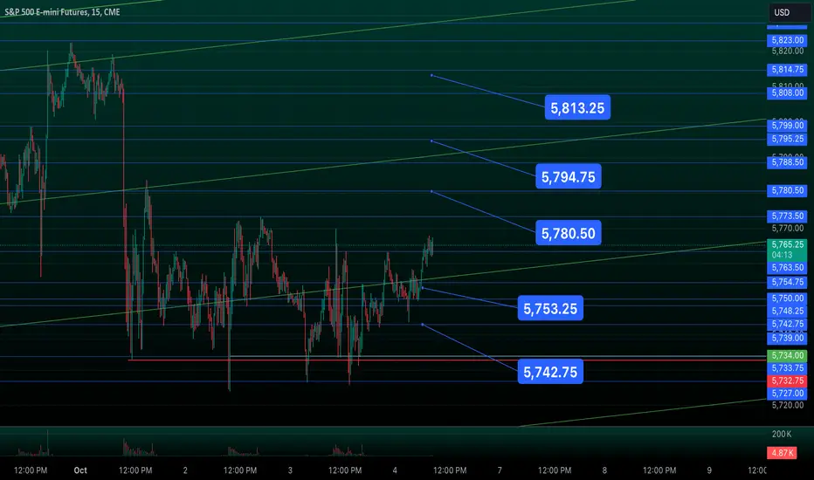Screen dimensions: 814x480
Task: Click the 5,750.00 price axis label
Action: coord(787,298)
